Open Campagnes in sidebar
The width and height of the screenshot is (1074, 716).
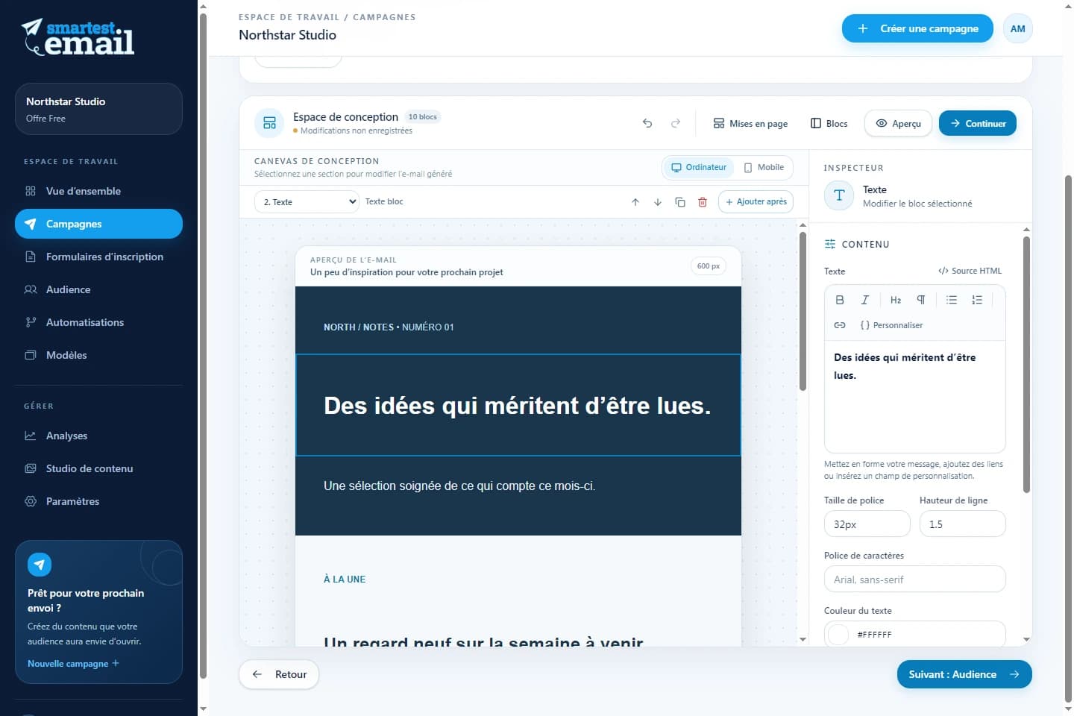(98, 224)
